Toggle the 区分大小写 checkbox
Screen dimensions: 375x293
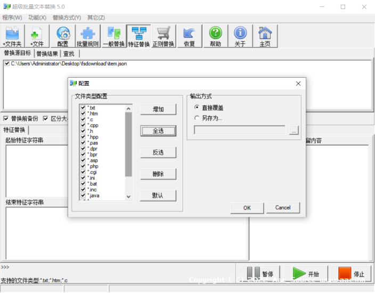pyautogui.click(x=45, y=119)
